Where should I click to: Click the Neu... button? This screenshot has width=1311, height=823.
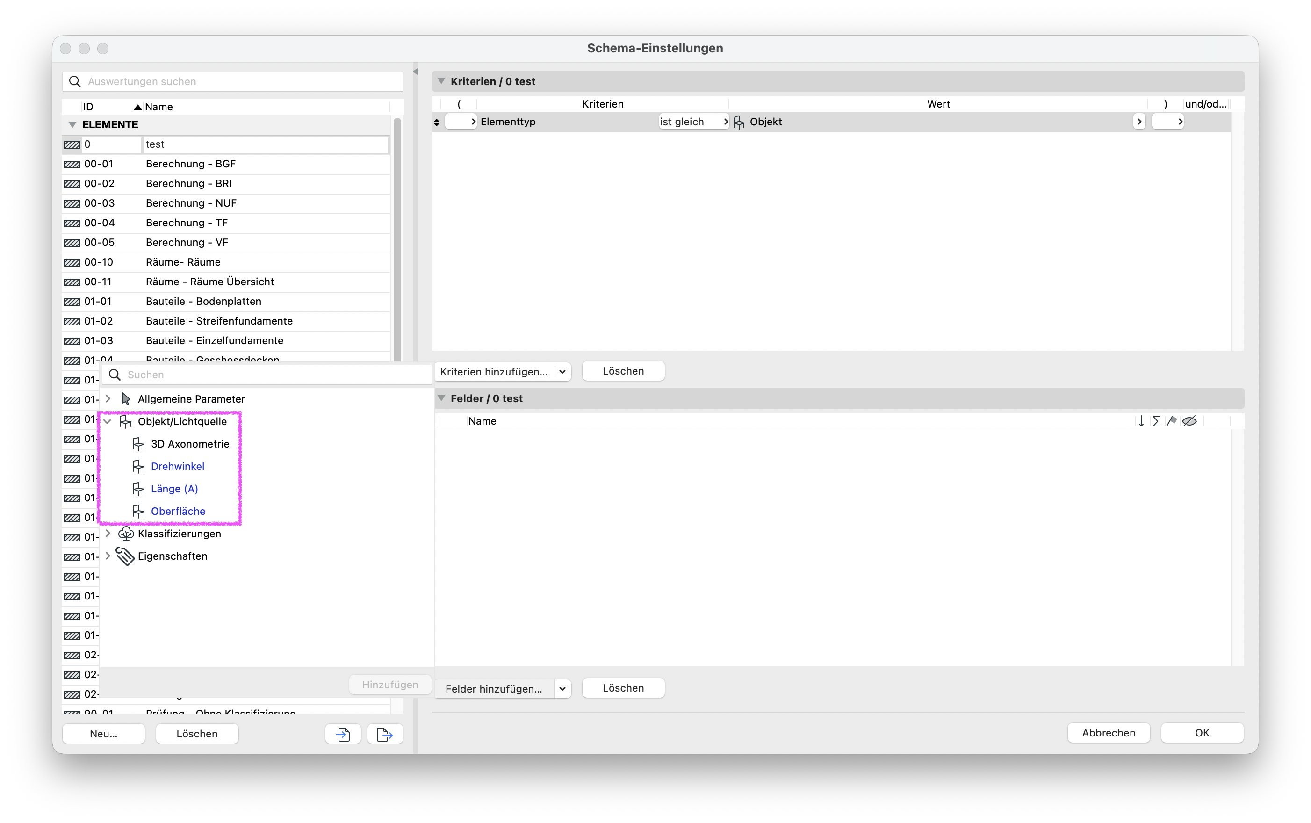[x=103, y=734]
